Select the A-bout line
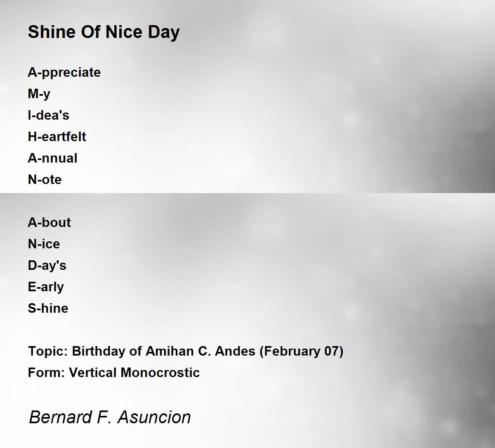The width and height of the screenshot is (495, 448). [x=49, y=222]
